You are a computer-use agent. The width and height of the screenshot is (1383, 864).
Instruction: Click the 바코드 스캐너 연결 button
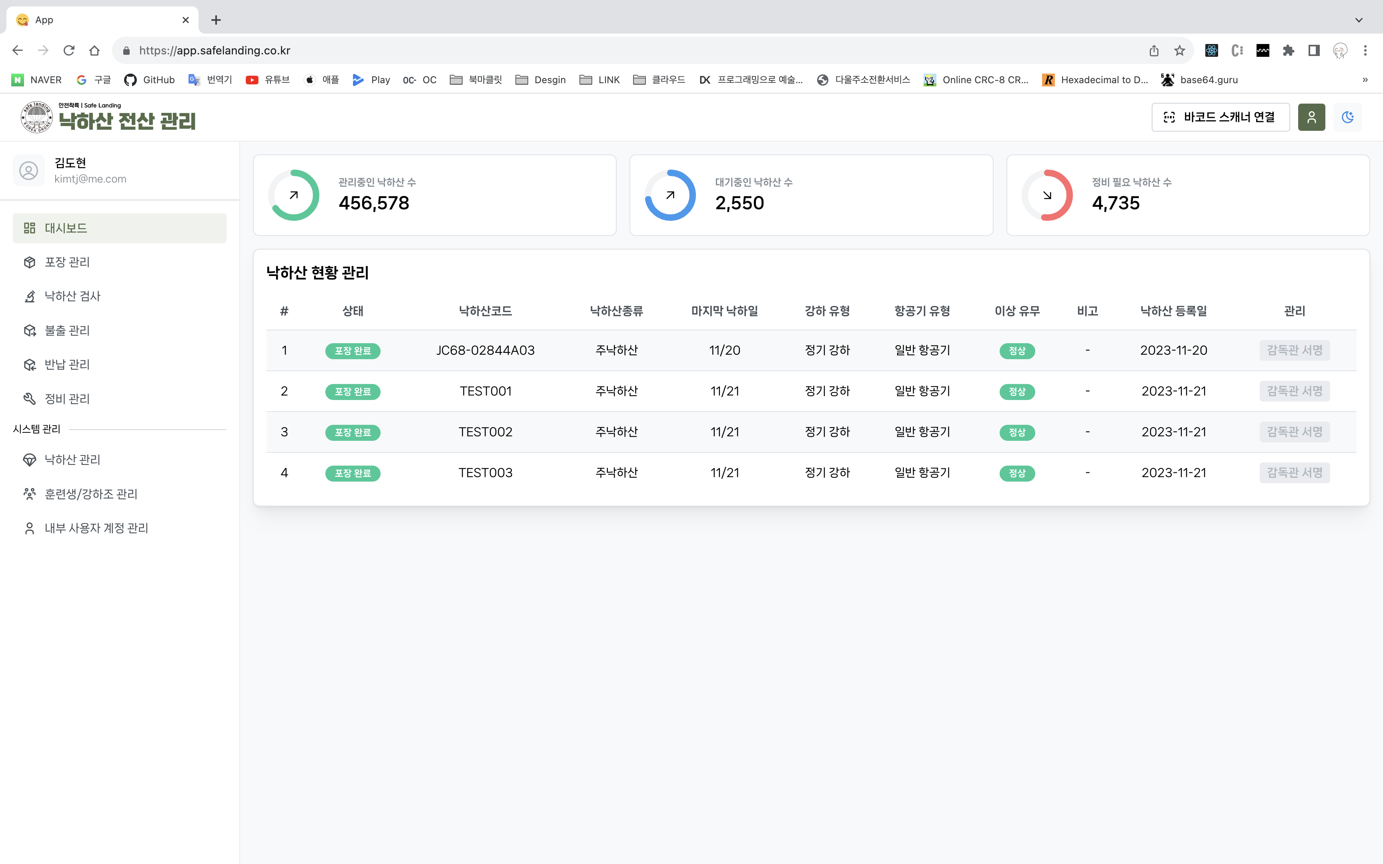click(1220, 117)
